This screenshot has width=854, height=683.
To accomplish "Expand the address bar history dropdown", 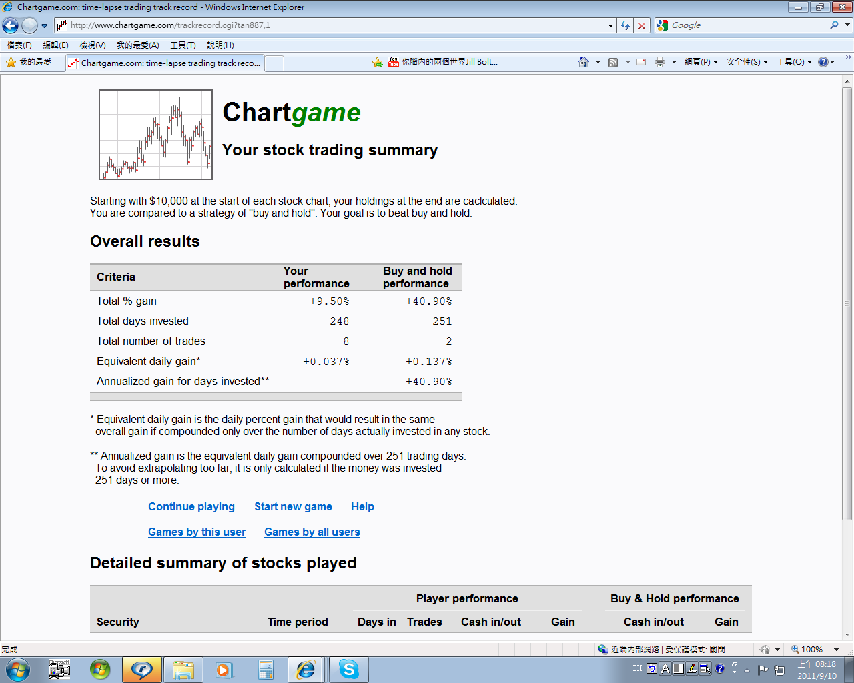I will (x=610, y=25).
